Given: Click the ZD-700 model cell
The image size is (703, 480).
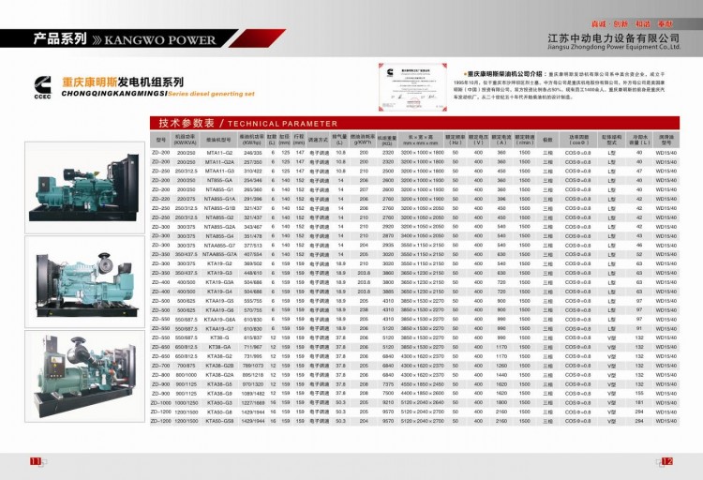Looking at the screenshot, I should (x=161, y=366).
